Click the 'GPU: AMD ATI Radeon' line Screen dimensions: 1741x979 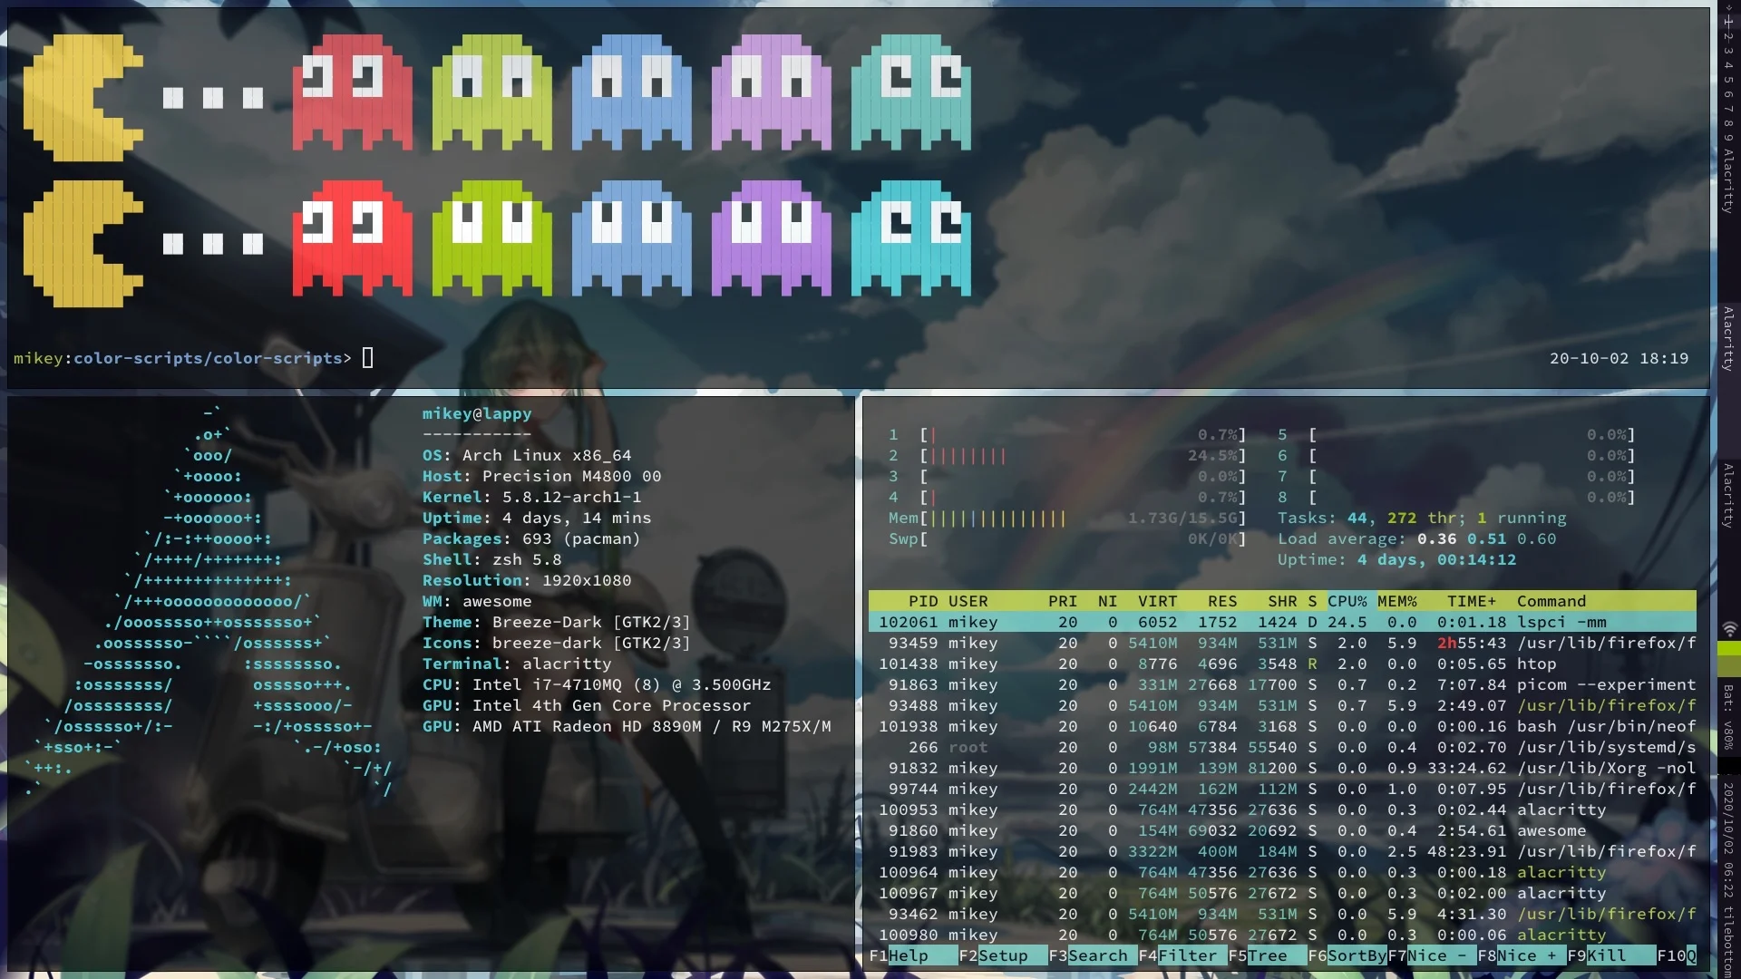627,726
